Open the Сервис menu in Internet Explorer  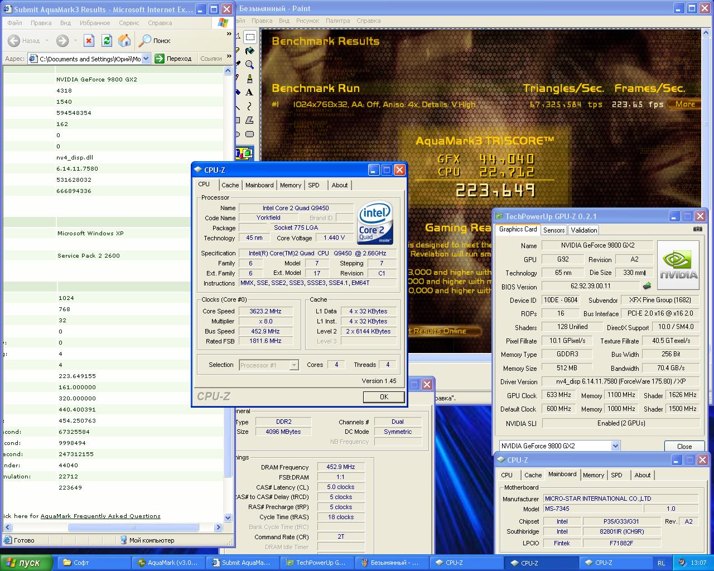click(x=129, y=23)
